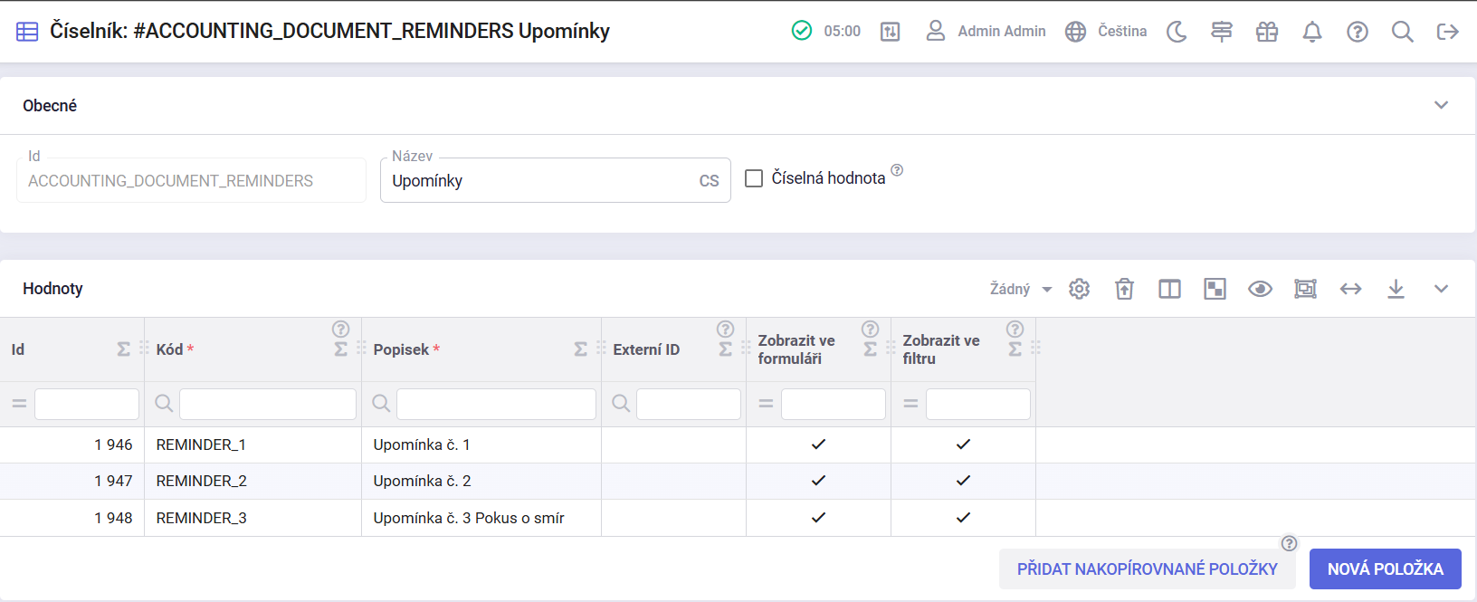Show help for Externí ID column
This screenshot has height=602, width=1477.
pyautogui.click(x=725, y=330)
